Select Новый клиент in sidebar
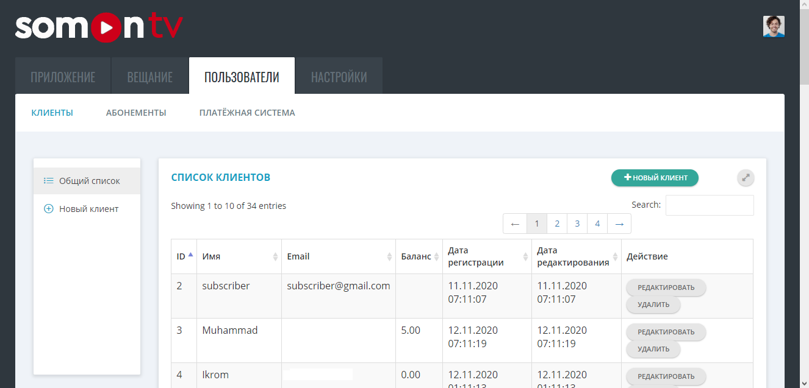Viewport: 809px width, 388px height. 88,209
